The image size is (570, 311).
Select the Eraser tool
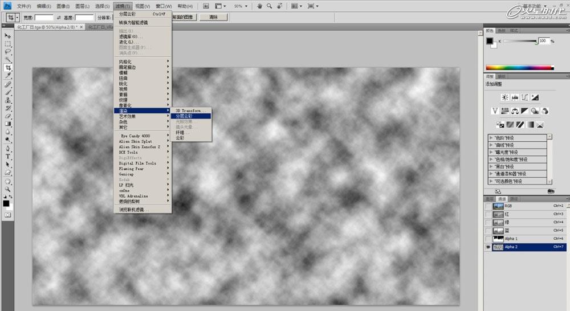click(7, 116)
